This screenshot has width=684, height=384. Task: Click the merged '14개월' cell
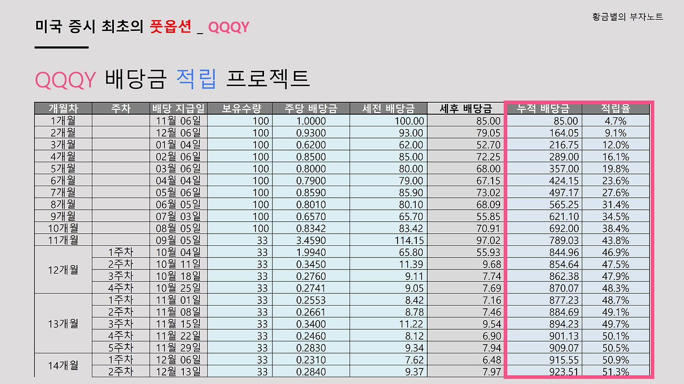tap(63, 365)
